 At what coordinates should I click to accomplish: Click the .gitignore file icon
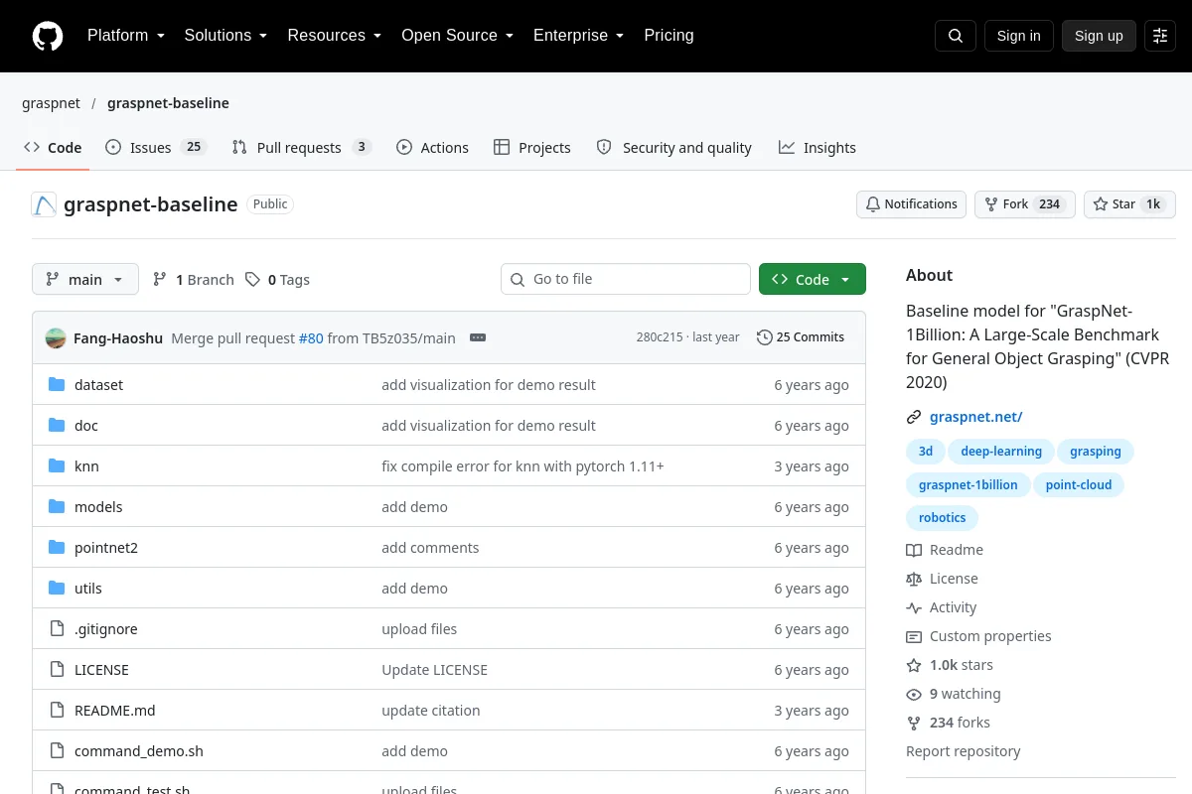pos(57,628)
